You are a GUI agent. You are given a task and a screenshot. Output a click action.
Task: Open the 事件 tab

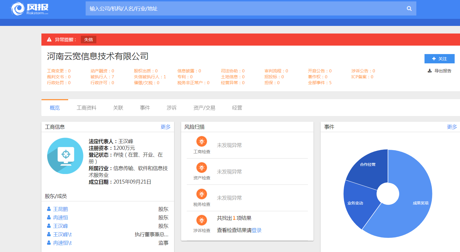coord(145,108)
